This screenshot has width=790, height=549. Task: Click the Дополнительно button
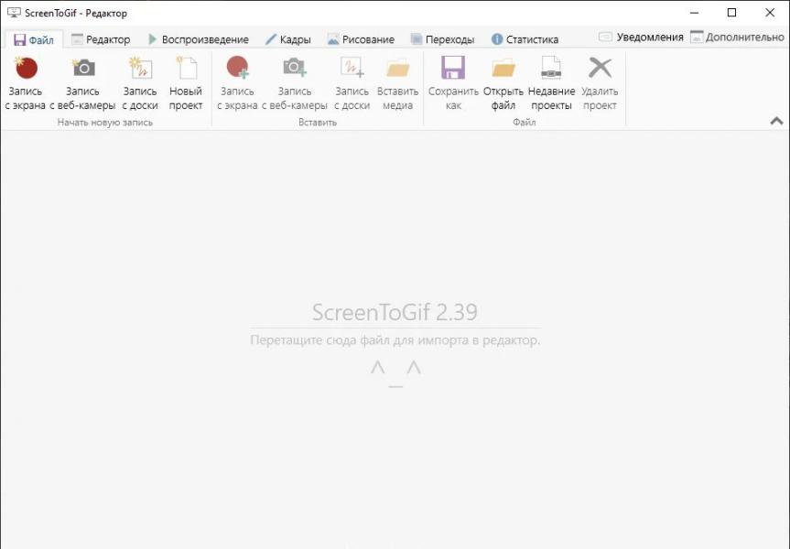pos(737,38)
